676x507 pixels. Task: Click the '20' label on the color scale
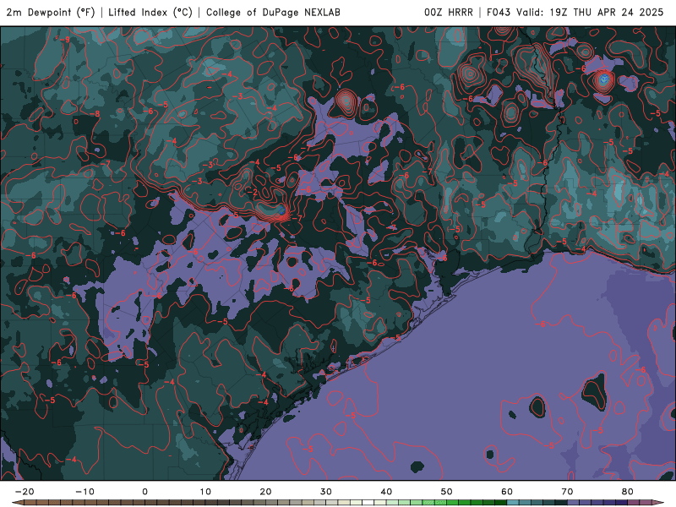point(265,492)
